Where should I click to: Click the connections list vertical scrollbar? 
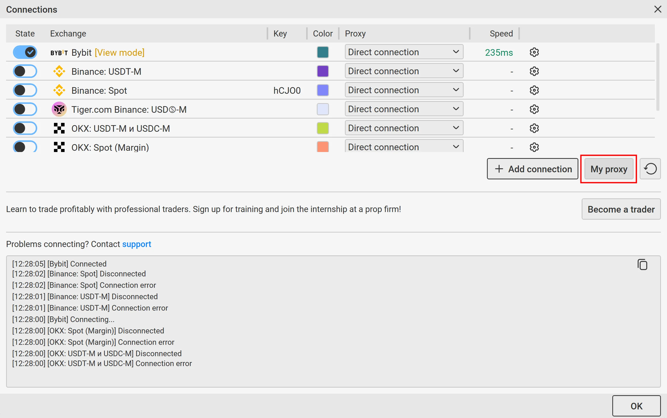[657, 78]
